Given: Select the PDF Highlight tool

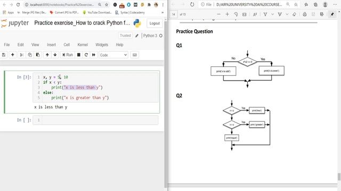Looking at the screenshot, I should (x=280, y=14).
